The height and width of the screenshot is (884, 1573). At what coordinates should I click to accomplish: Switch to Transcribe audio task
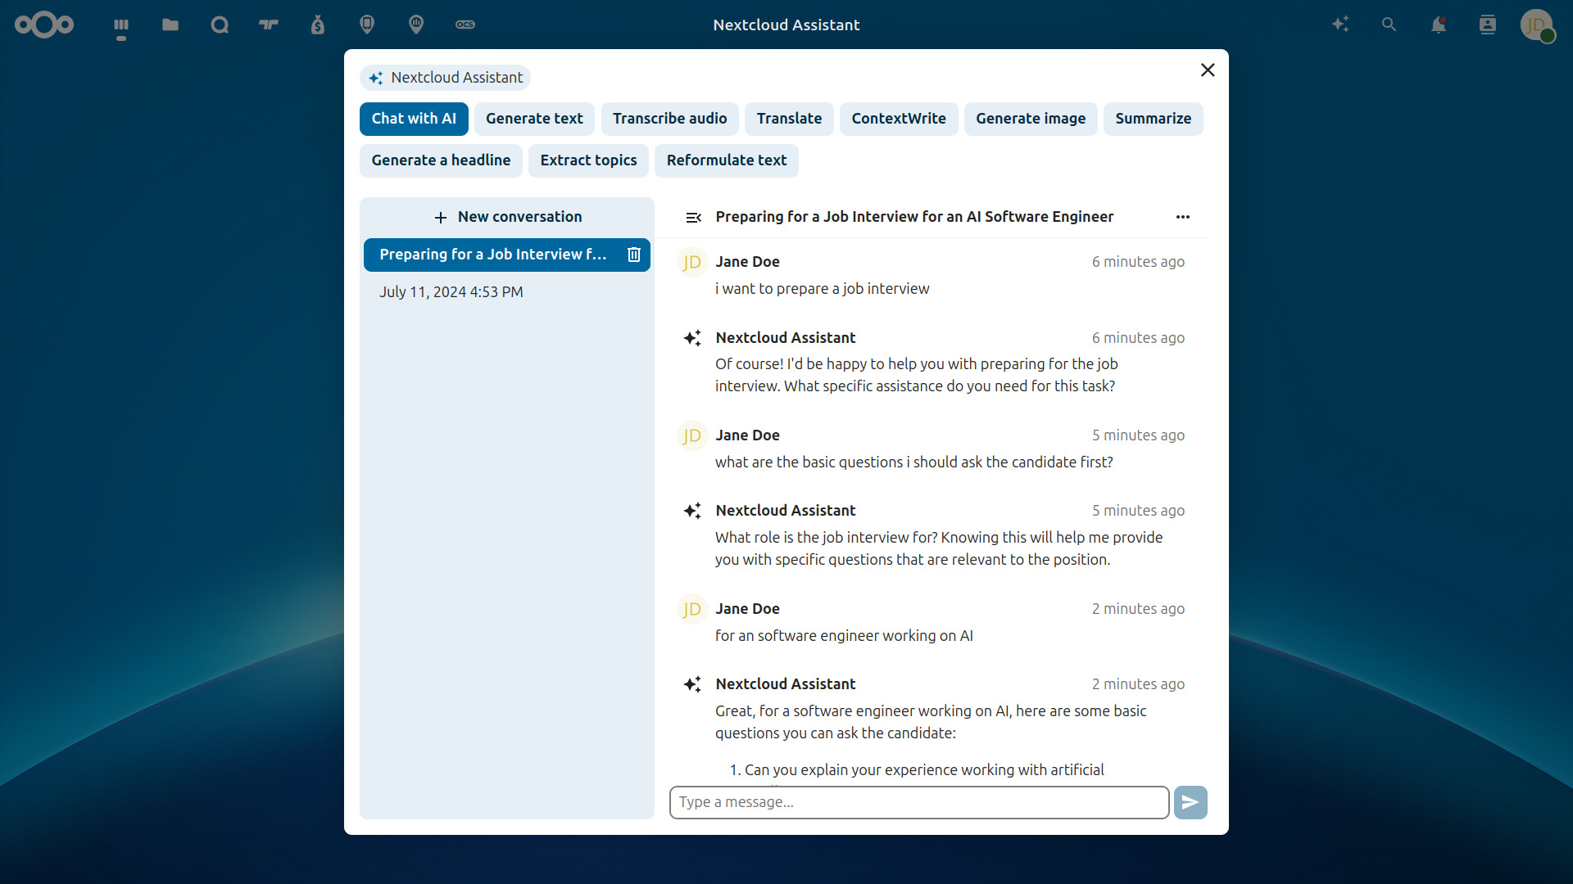[x=670, y=119]
